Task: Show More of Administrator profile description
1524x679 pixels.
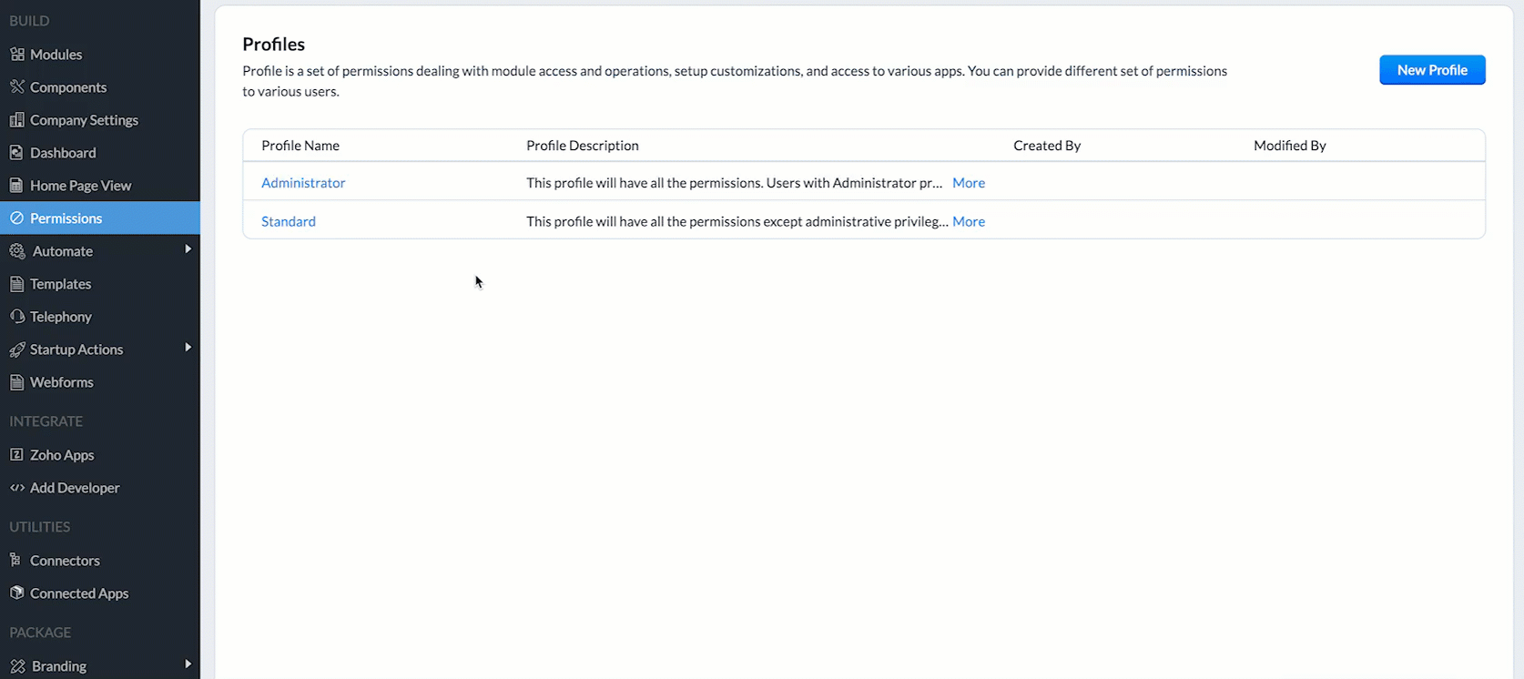Action: click(x=969, y=183)
